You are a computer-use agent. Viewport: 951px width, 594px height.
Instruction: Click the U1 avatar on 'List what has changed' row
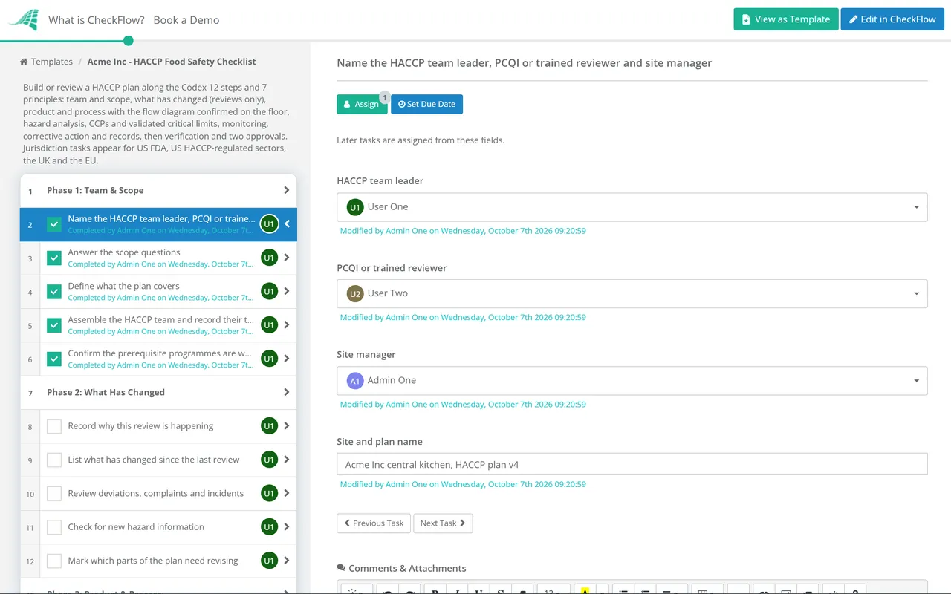click(269, 460)
